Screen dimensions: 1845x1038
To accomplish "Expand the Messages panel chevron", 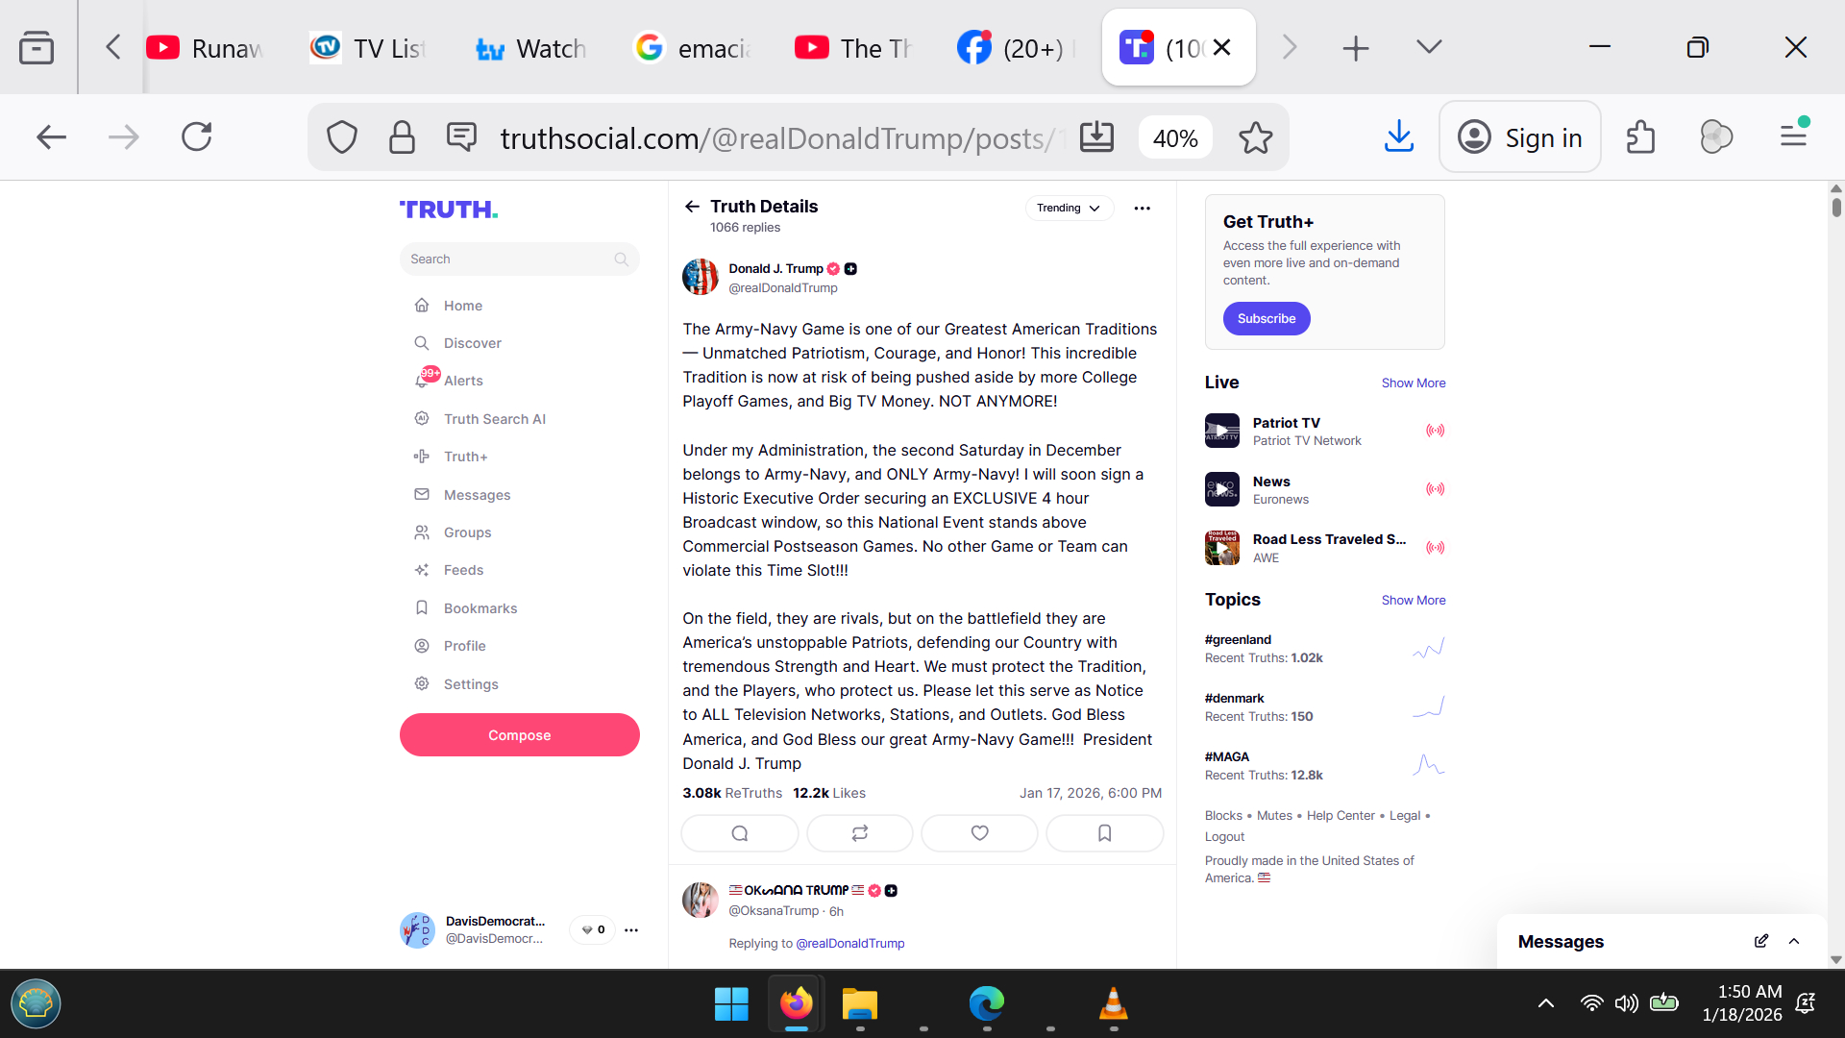I will pos(1794,941).
